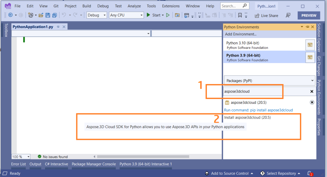Image resolution: width=327 pixels, height=177 pixels.
Task: Open the Solution Explorer side tab
Action: click(319, 38)
